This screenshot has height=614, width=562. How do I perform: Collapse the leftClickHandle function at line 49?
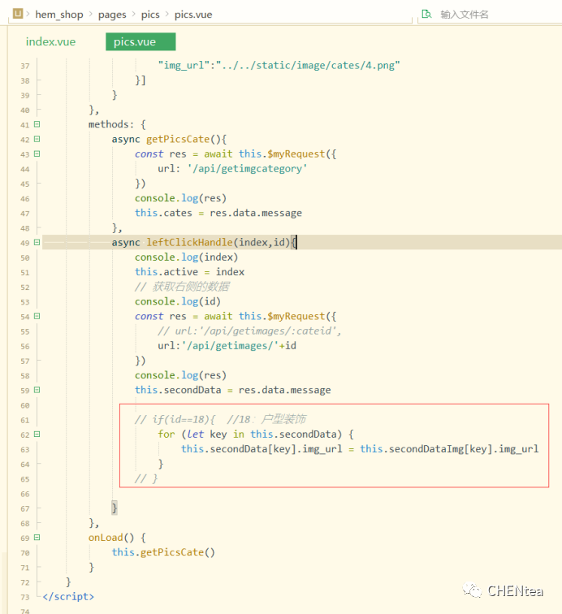pos(37,243)
